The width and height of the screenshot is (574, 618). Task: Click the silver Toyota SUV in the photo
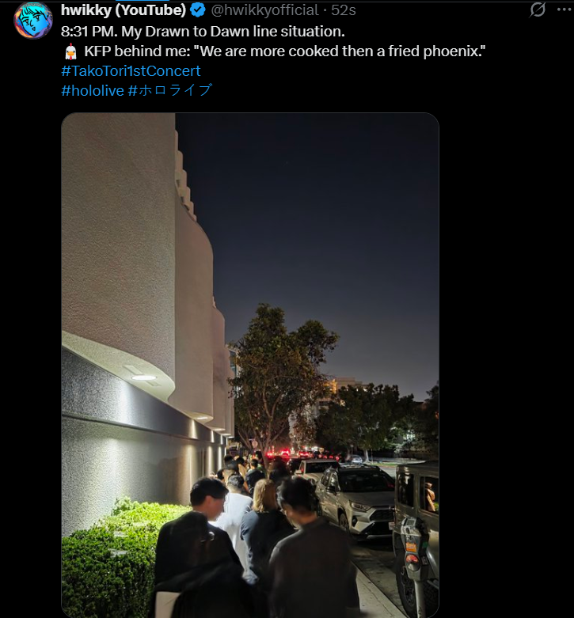[x=355, y=502]
